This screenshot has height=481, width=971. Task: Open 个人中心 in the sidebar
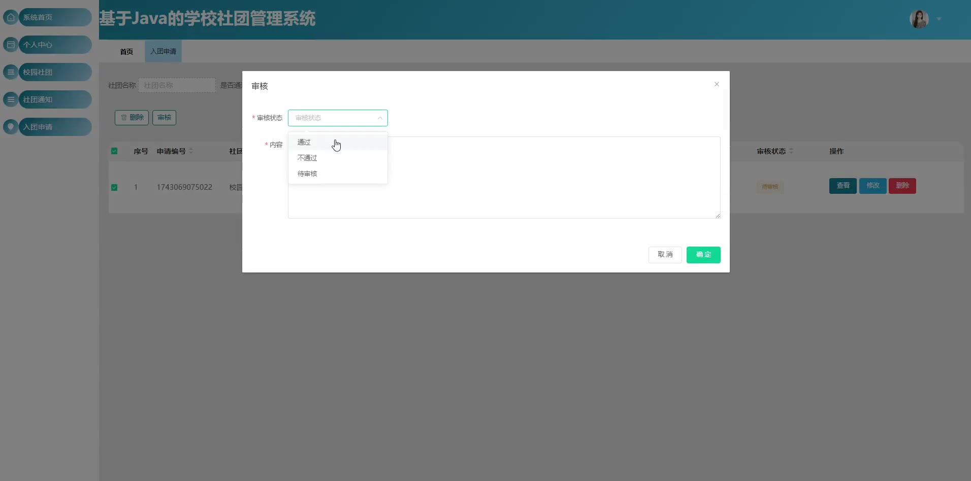(x=55, y=45)
